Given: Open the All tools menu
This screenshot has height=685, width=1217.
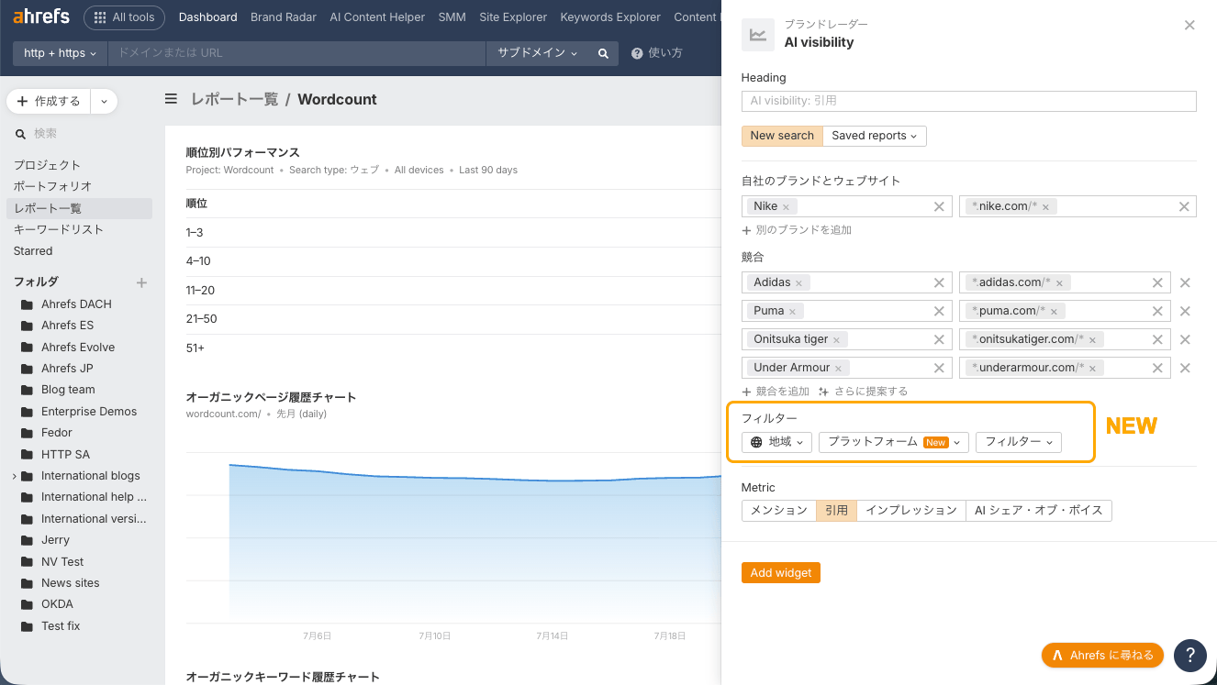Looking at the screenshot, I should point(124,17).
